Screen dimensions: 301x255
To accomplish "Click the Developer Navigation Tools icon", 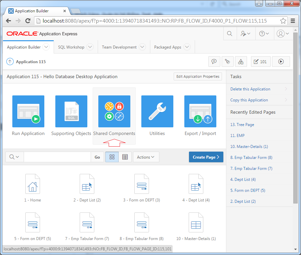I will coord(227,62).
